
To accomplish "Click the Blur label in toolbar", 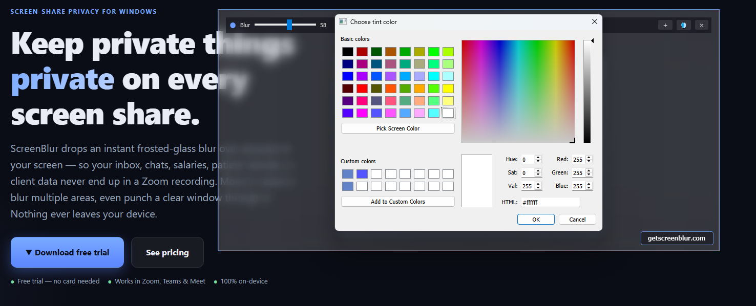I will [x=245, y=25].
